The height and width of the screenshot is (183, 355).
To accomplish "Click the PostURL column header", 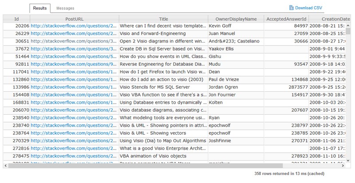I will (74, 19).
